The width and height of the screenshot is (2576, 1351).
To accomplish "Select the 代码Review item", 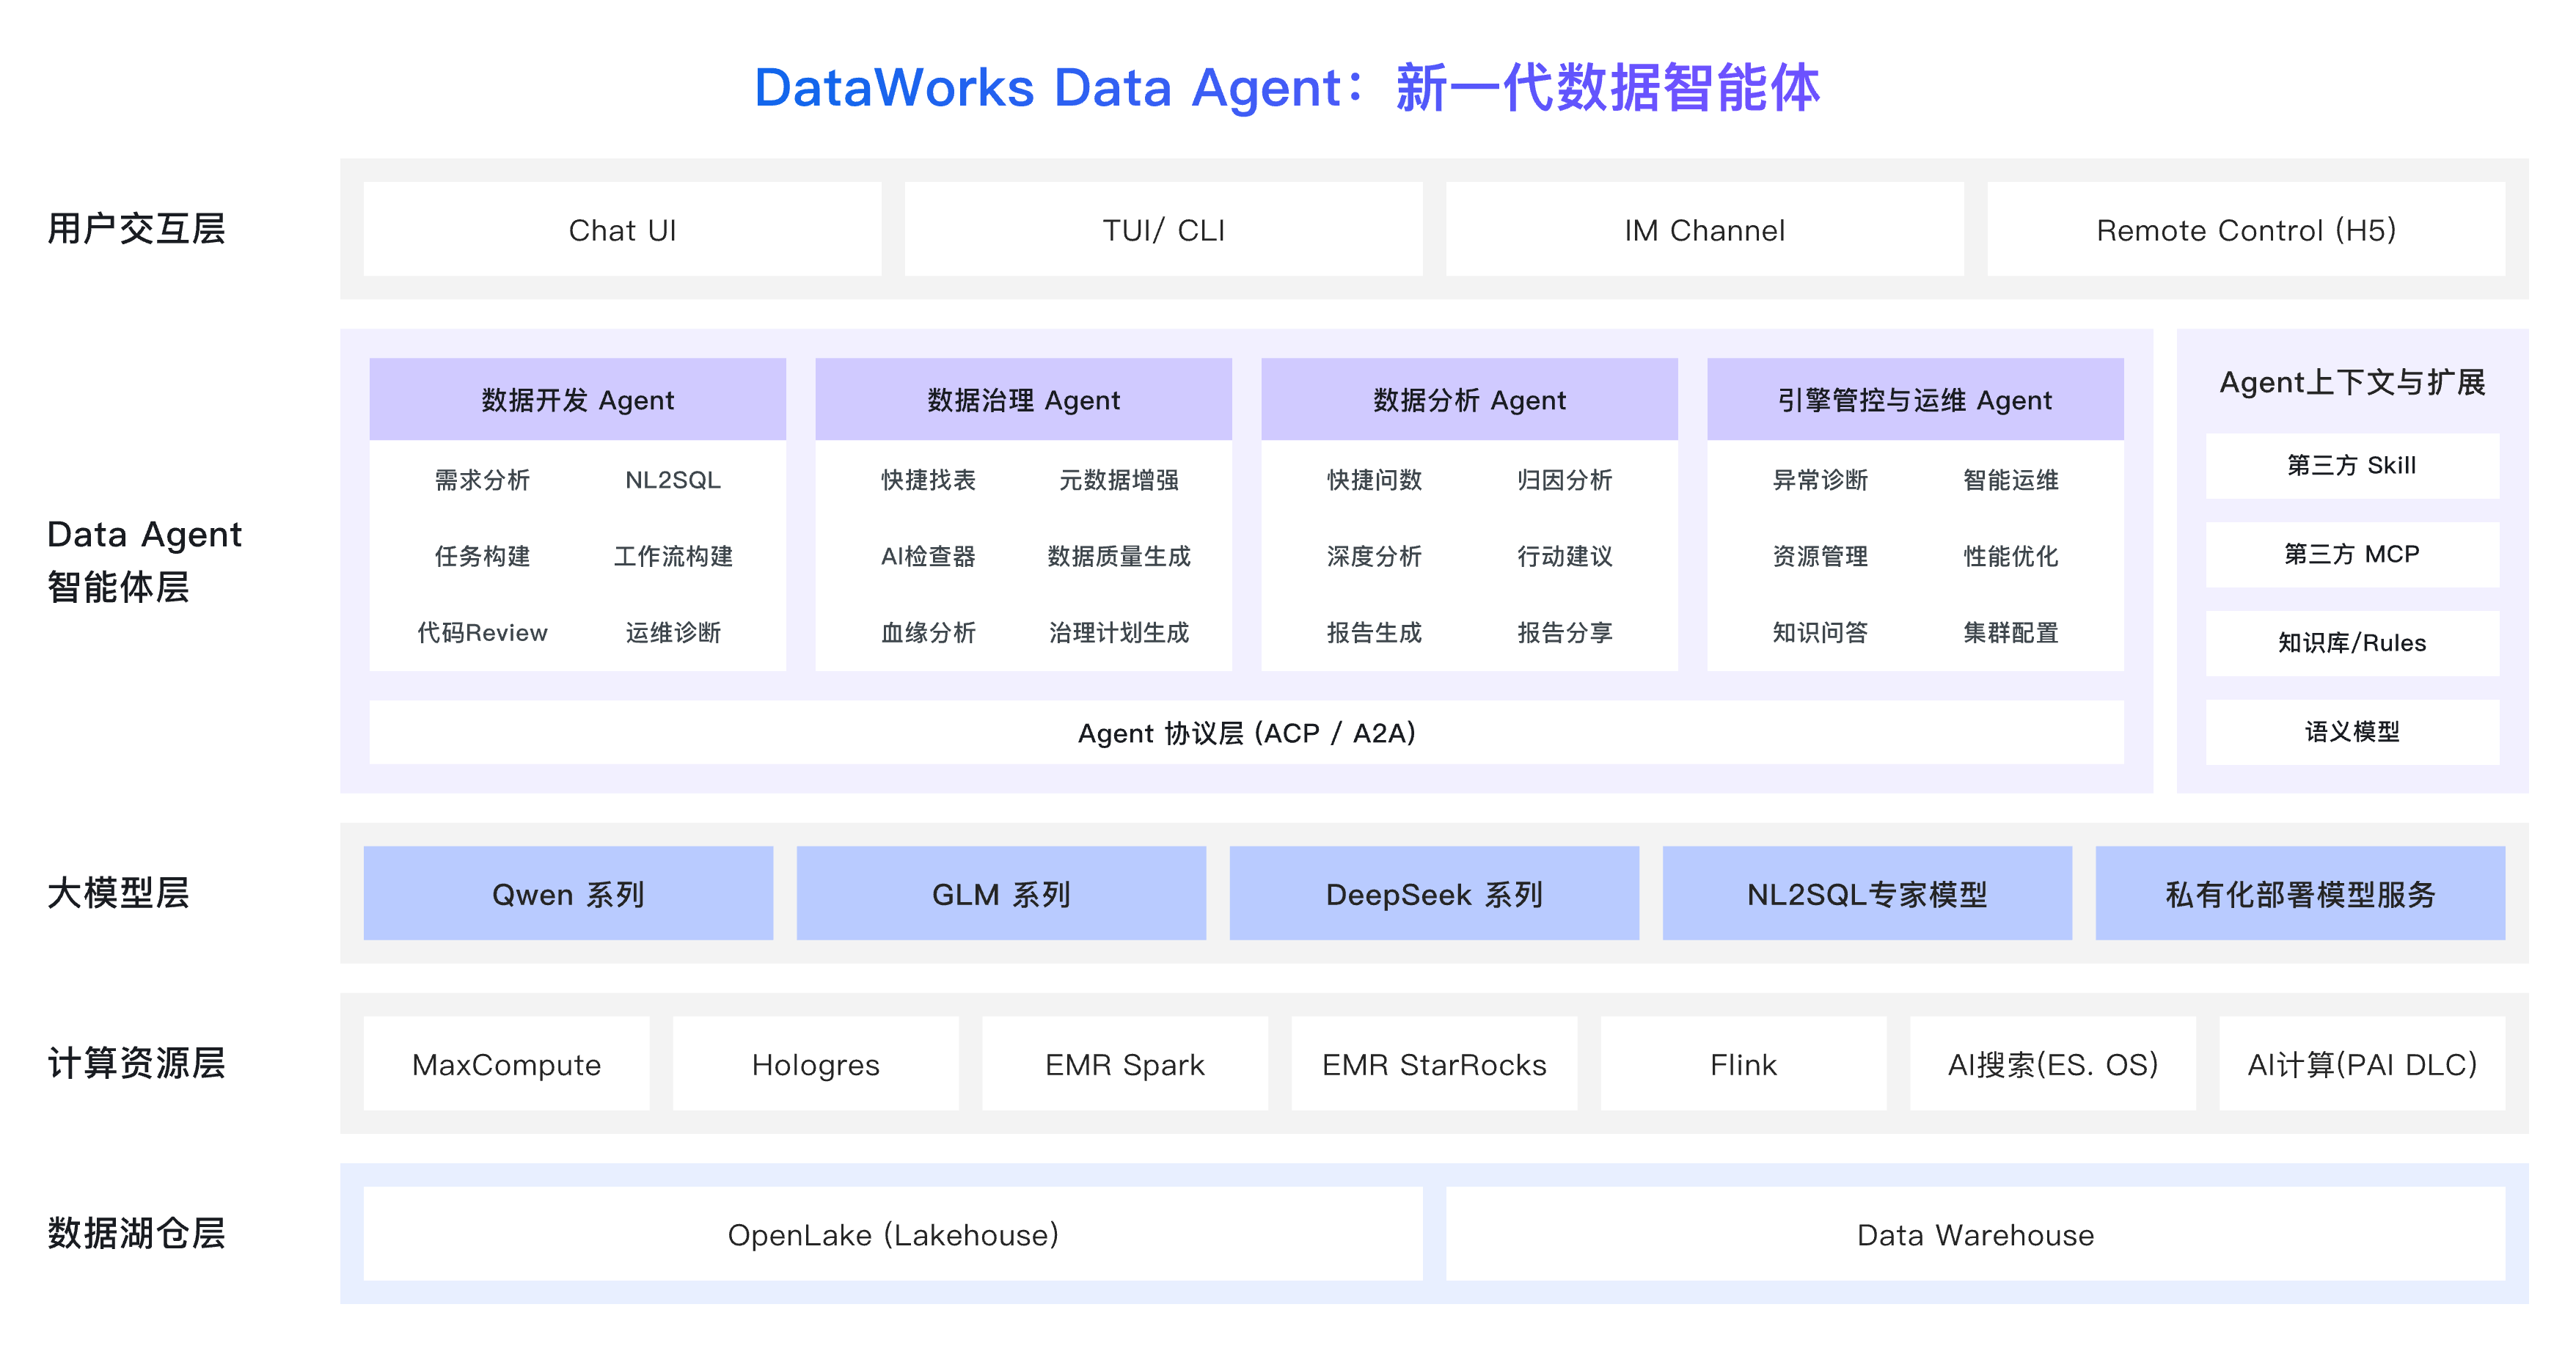I will click(482, 632).
